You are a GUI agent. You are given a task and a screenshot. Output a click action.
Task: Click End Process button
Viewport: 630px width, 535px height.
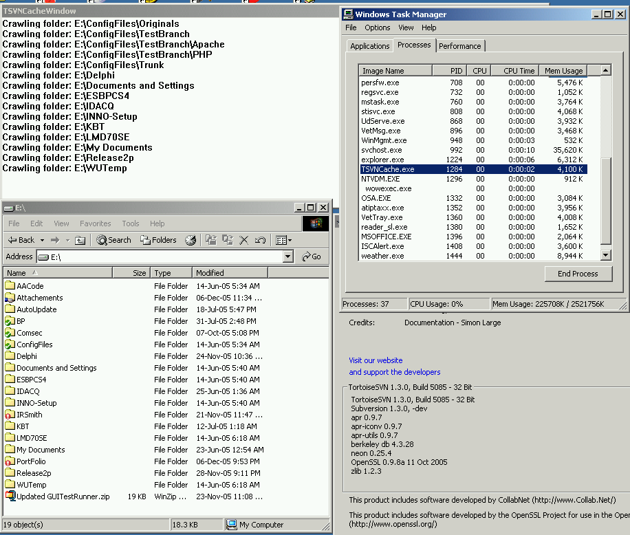(x=578, y=274)
